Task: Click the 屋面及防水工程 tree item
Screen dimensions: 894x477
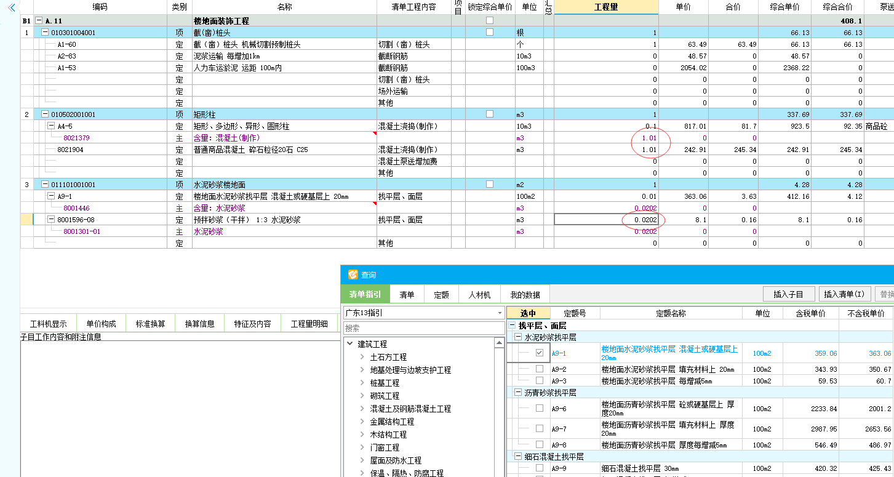Action: 396,460
